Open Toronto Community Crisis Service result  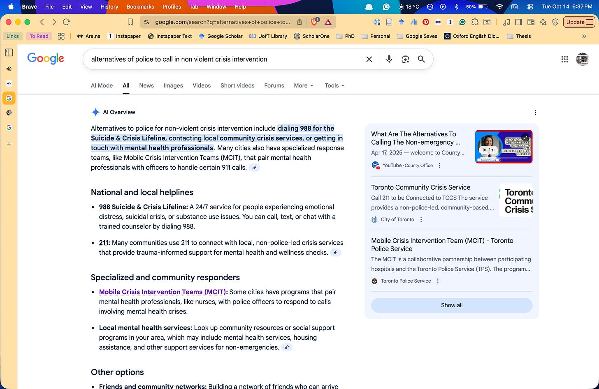420,187
